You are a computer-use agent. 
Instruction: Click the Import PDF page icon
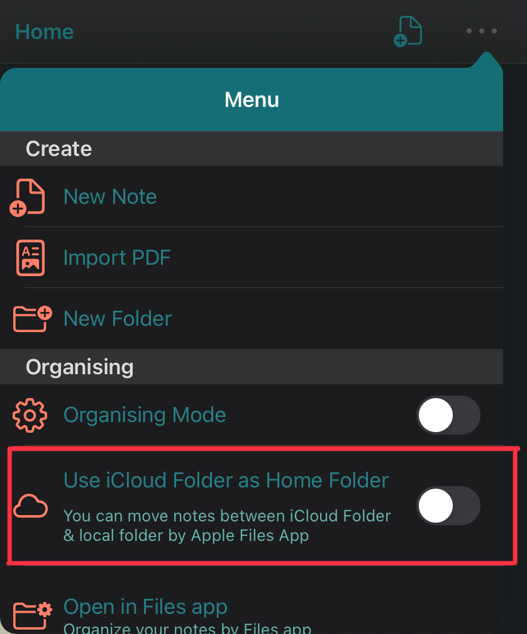pyautogui.click(x=30, y=258)
